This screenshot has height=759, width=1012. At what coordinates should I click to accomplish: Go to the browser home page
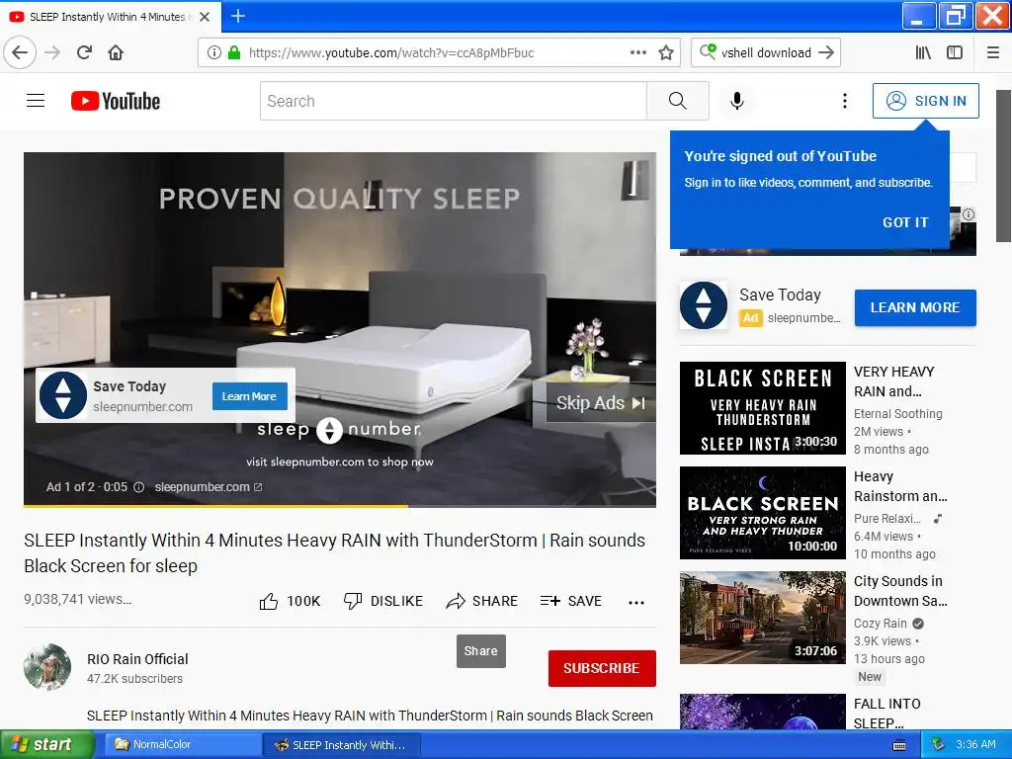tap(116, 52)
